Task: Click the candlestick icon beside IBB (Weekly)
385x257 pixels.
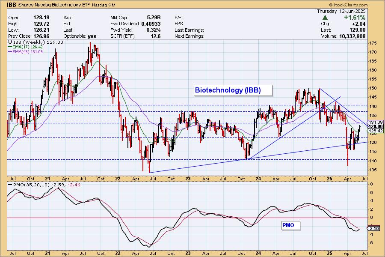Action: pos(10,42)
